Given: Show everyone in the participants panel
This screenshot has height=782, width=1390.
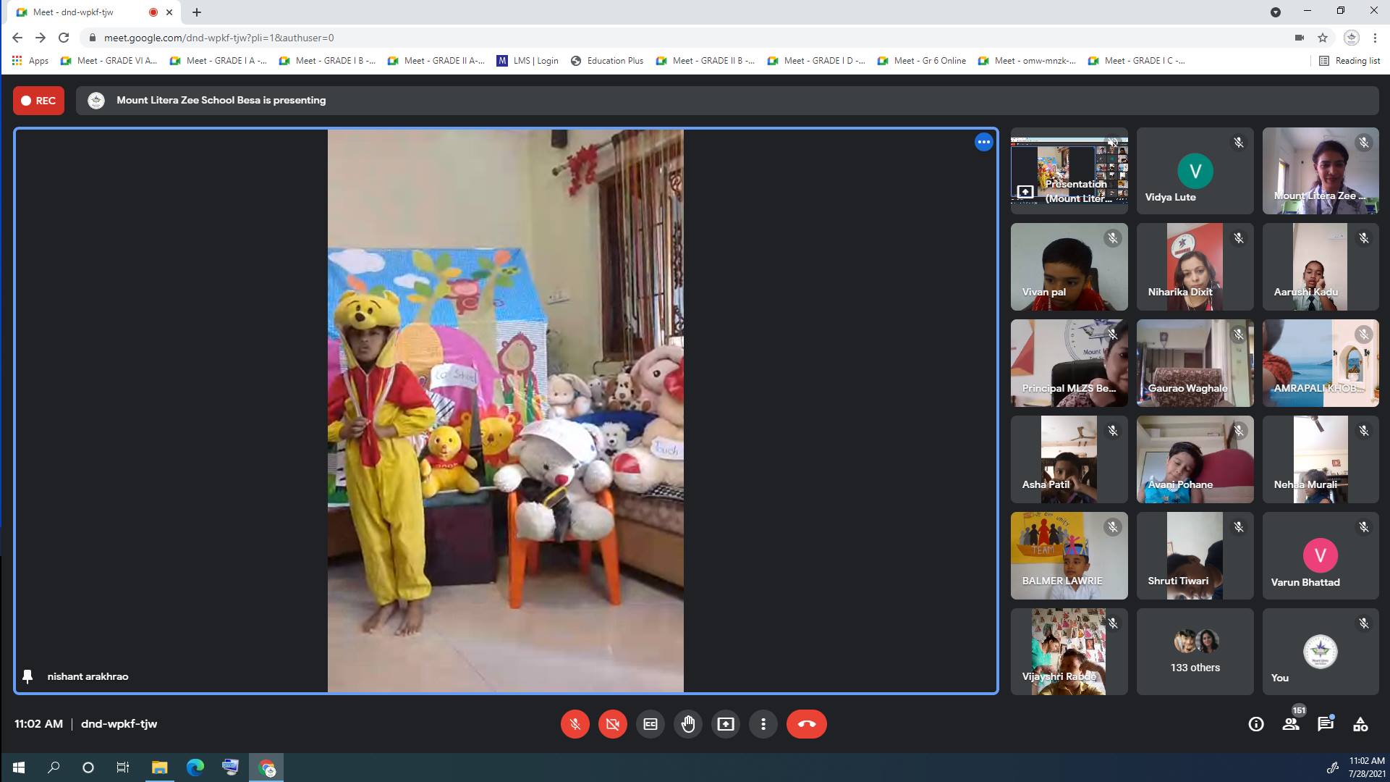Looking at the screenshot, I should tap(1291, 724).
